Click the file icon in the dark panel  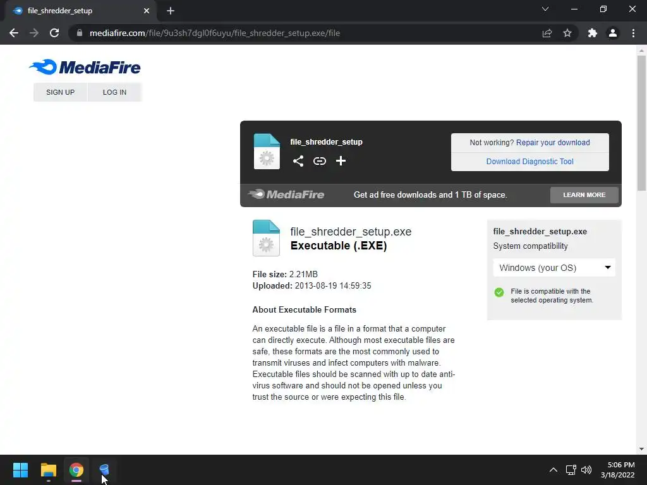[267, 152]
